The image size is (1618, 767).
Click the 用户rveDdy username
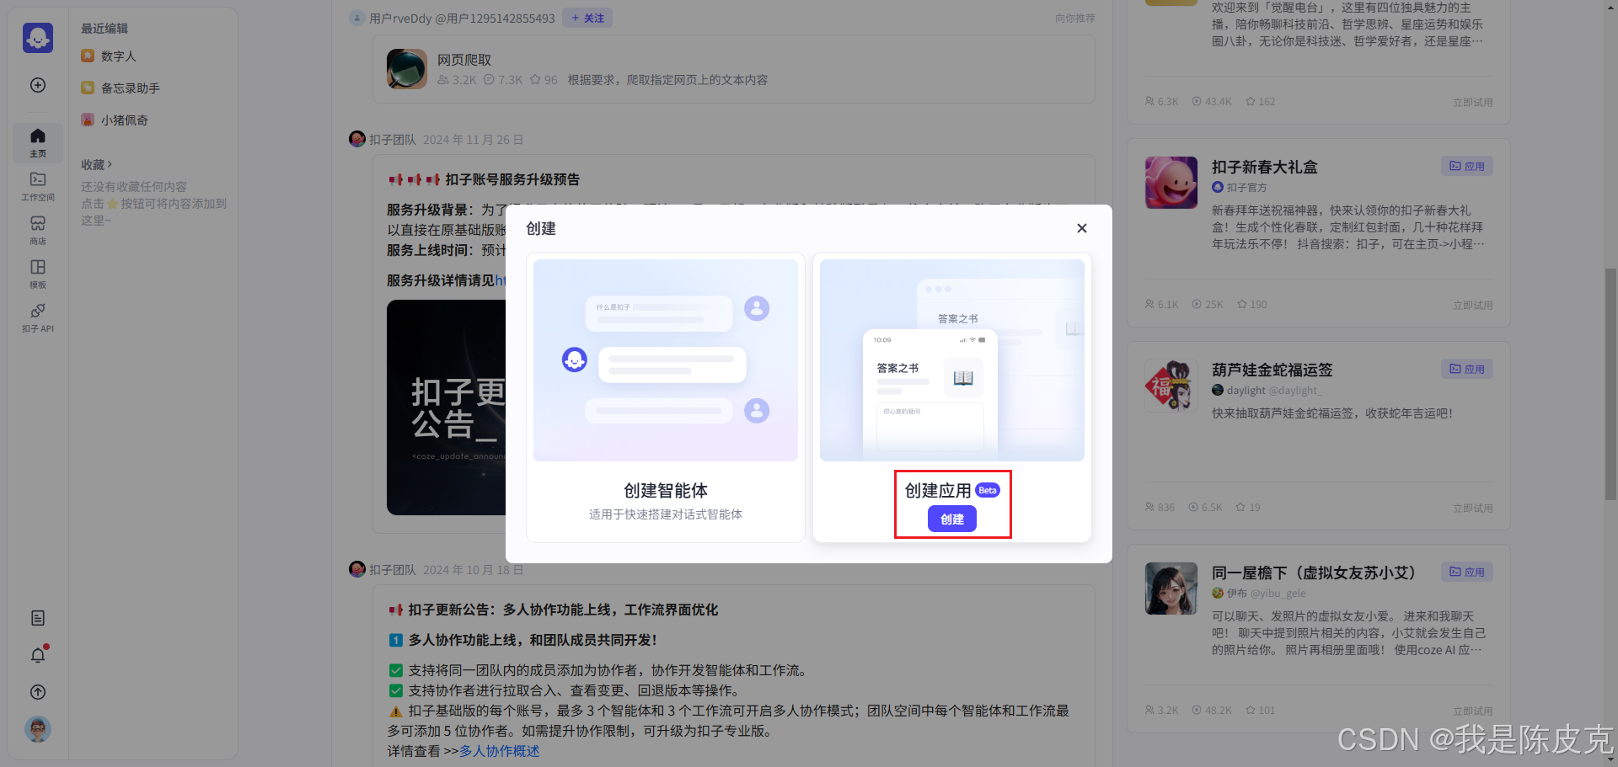(x=400, y=18)
